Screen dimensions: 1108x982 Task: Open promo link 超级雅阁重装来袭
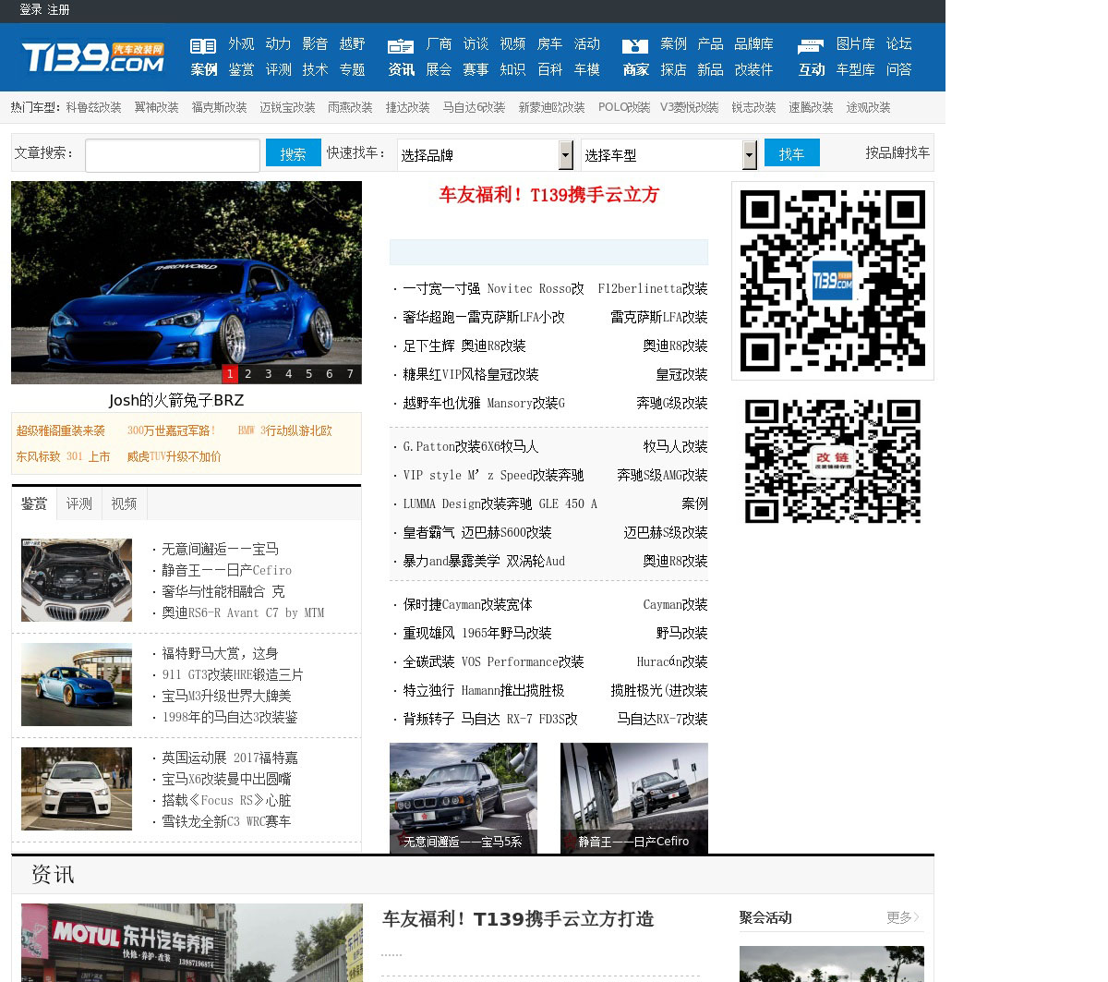click(60, 430)
